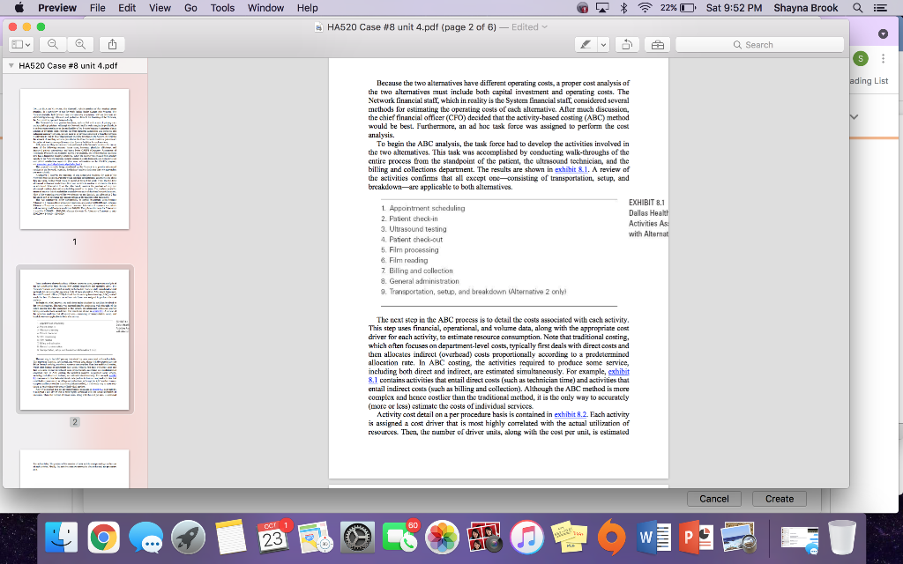Select page 2 thumbnail in sidebar

coord(75,339)
